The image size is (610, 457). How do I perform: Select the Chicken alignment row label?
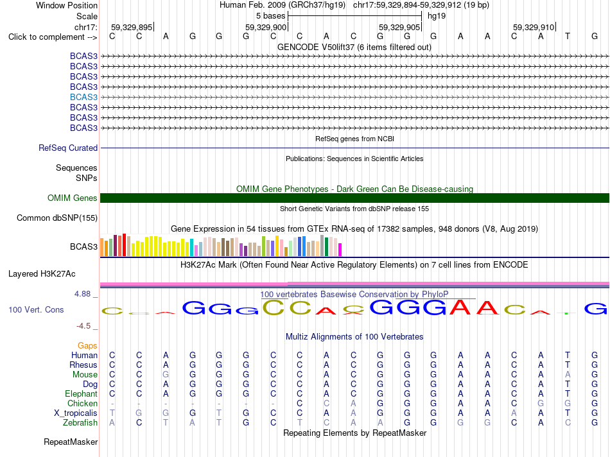pos(82,403)
